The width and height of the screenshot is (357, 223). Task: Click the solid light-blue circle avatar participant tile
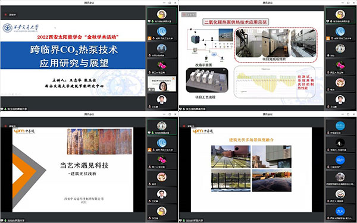pos(340,127)
